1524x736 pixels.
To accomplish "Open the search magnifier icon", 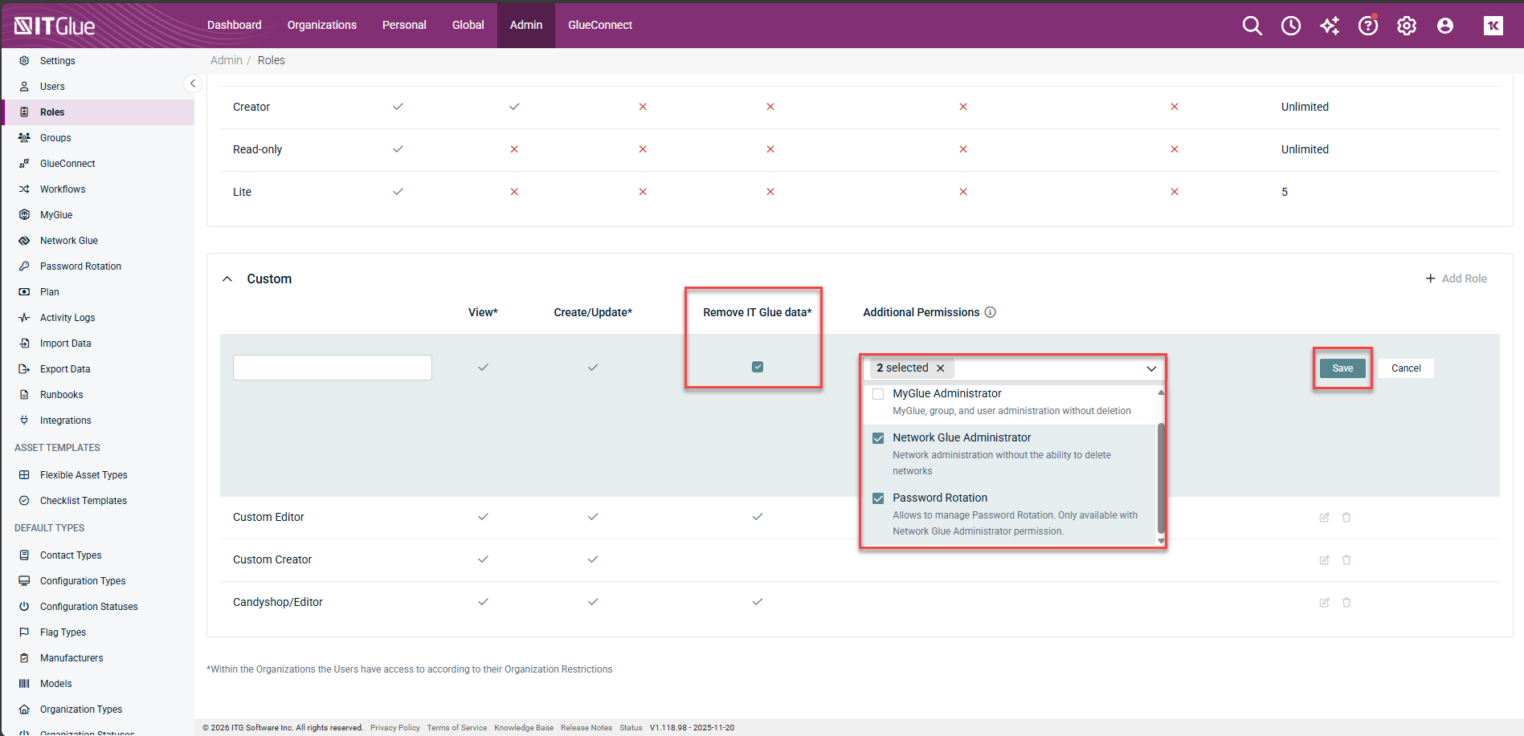I will tap(1252, 26).
